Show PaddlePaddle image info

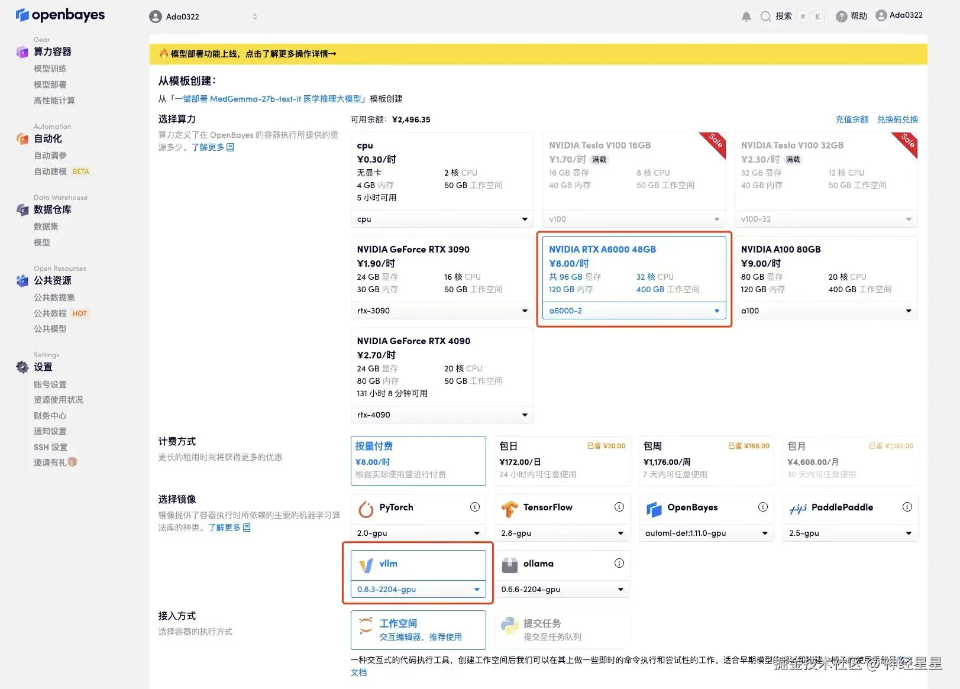(x=907, y=507)
